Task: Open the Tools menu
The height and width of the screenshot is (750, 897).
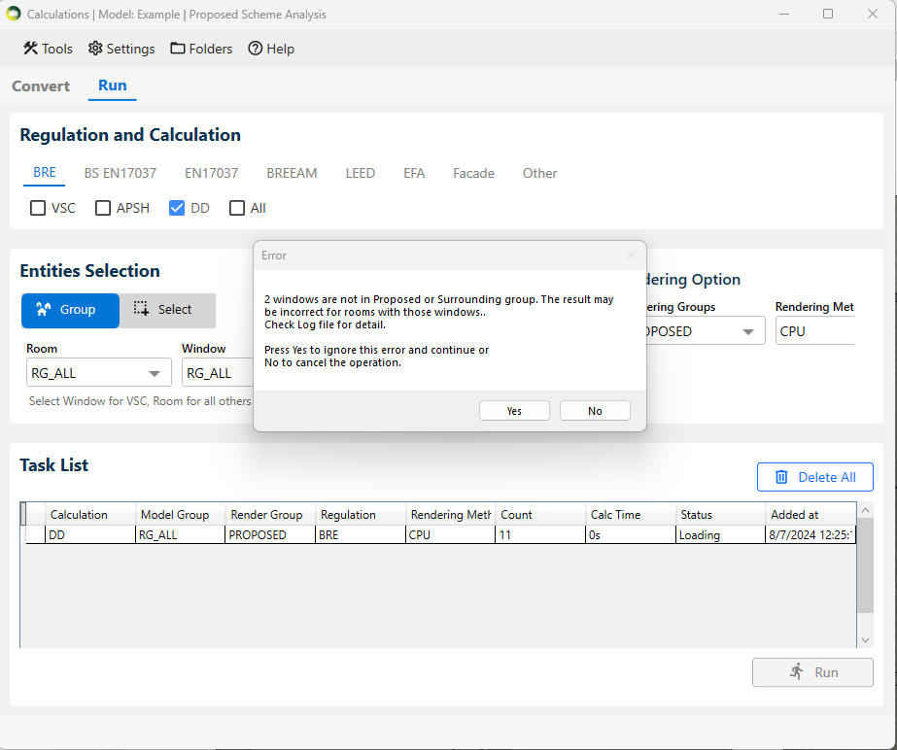Action: (x=48, y=49)
